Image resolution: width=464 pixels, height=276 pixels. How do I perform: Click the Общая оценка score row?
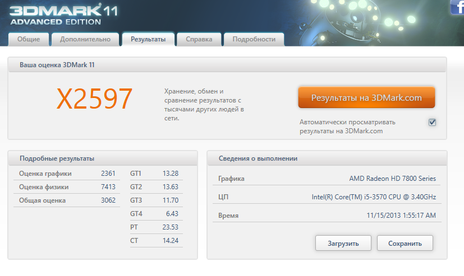pyautogui.click(x=66, y=200)
